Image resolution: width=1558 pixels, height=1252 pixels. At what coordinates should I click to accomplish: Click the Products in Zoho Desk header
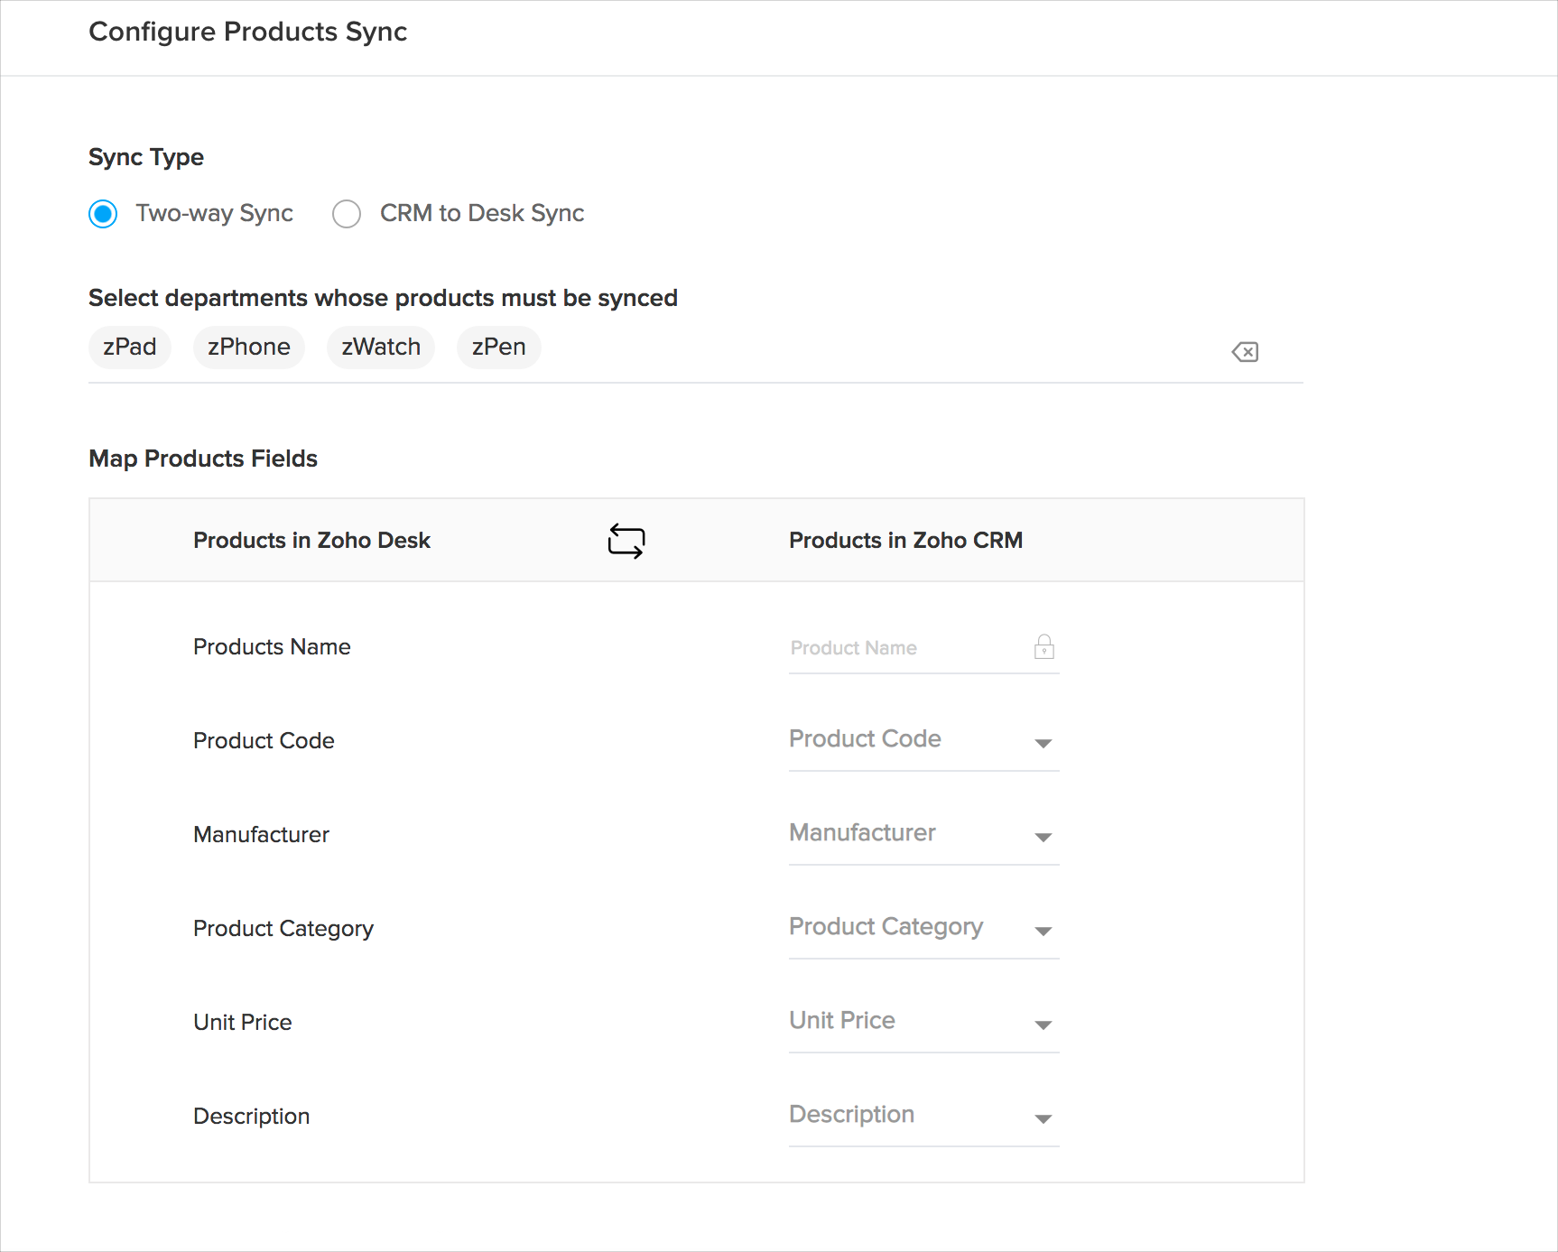[x=311, y=540]
